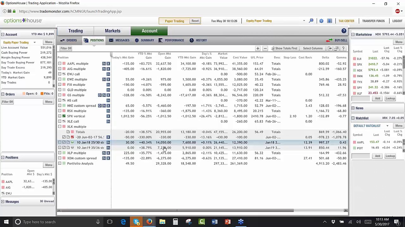Image resolution: width=405 pixels, height=227 pixels.
Task: Click IN icon on XLP multiple row
Action: (104, 153)
